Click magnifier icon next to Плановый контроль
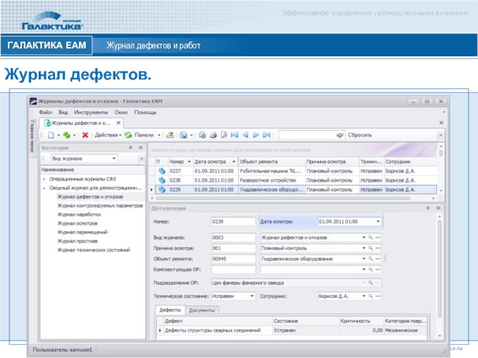The width and height of the screenshot is (478, 358). coord(370,248)
